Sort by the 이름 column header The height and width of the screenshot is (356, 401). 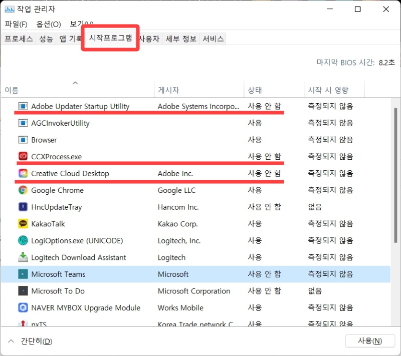click(78, 90)
